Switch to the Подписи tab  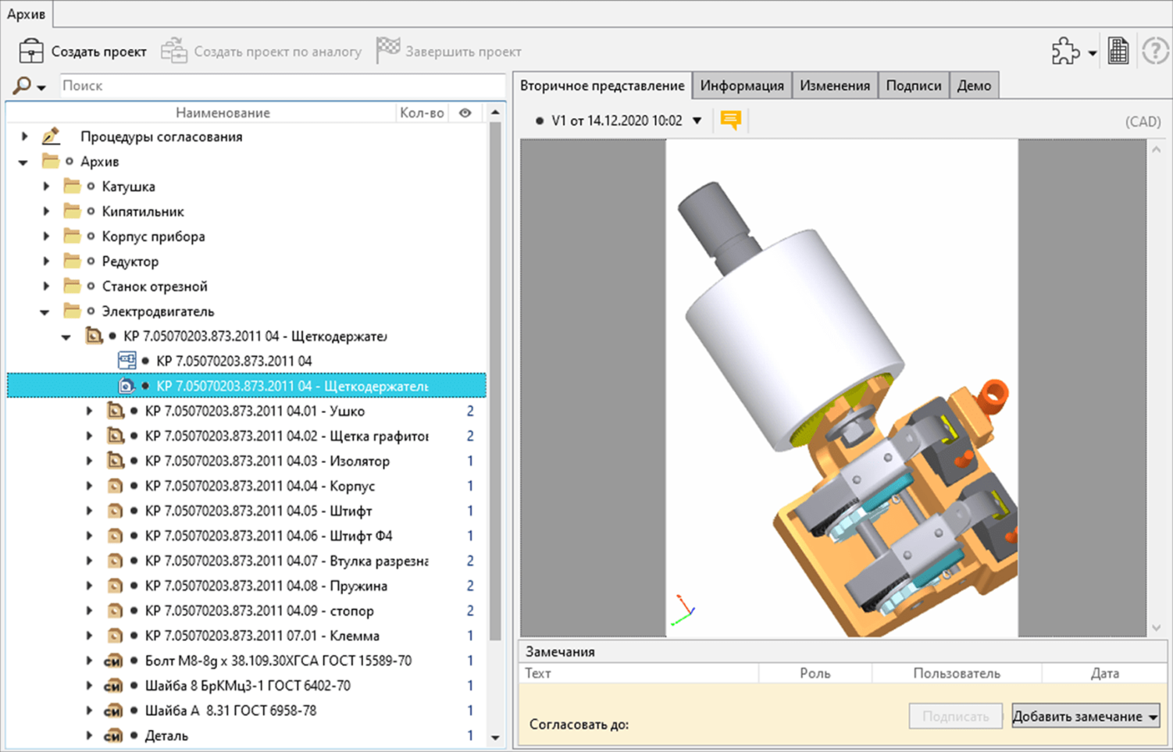pyautogui.click(x=913, y=86)
